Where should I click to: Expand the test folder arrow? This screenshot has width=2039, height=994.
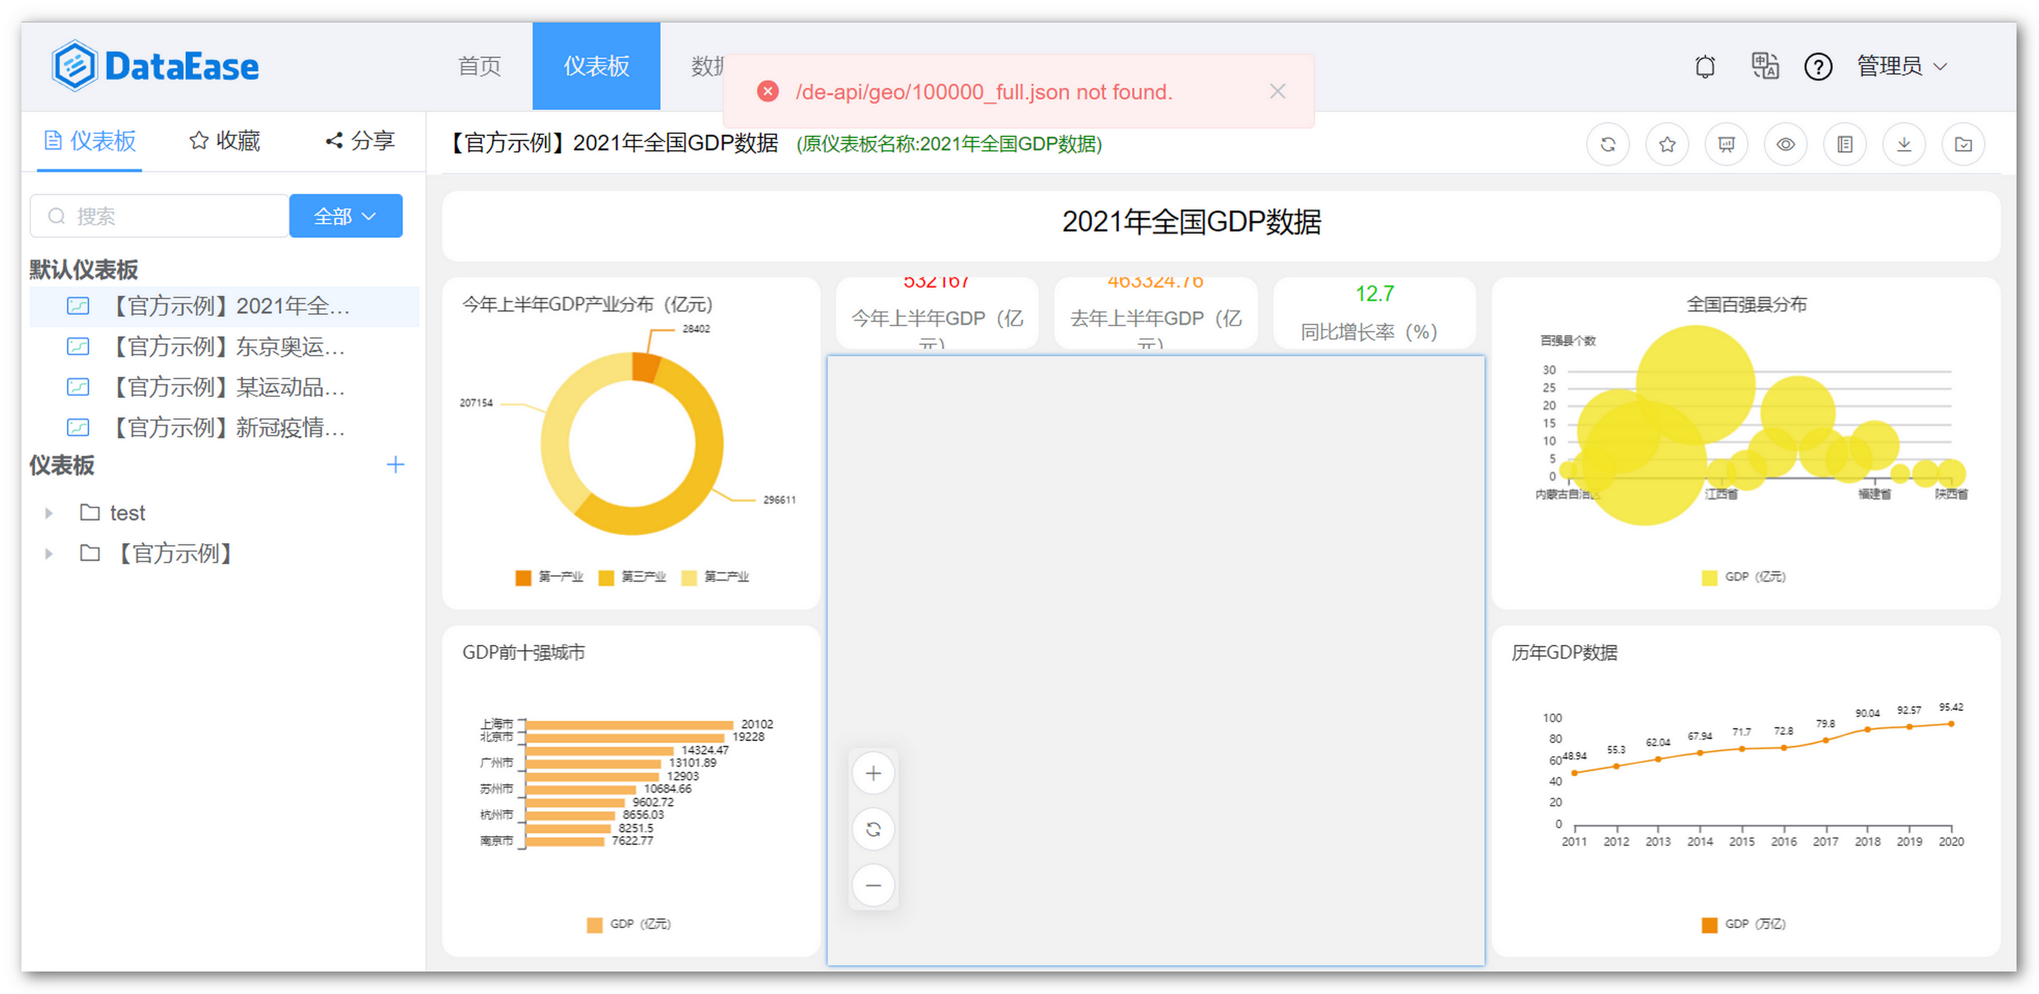[49, 514]
